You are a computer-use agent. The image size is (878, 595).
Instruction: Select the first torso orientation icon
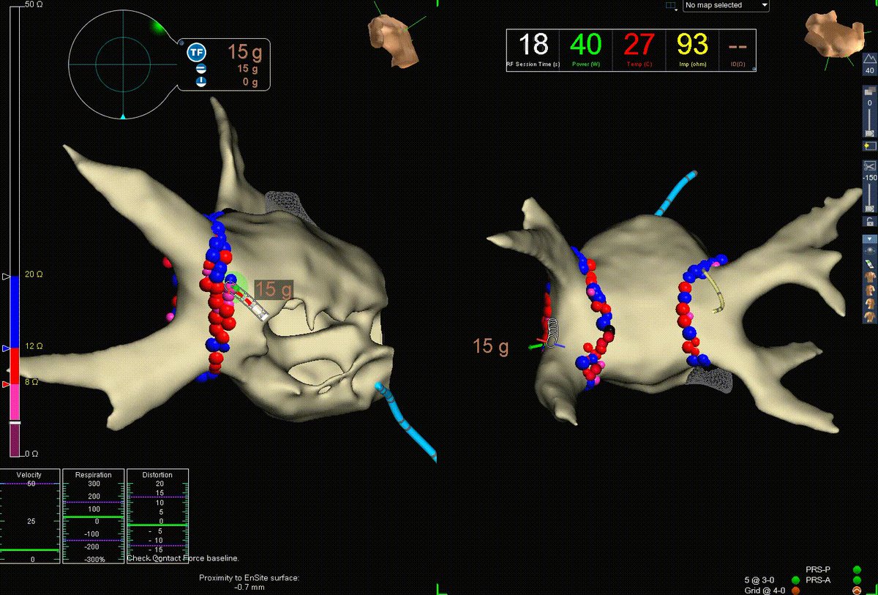pyautogui.click(x=869, y=277)
